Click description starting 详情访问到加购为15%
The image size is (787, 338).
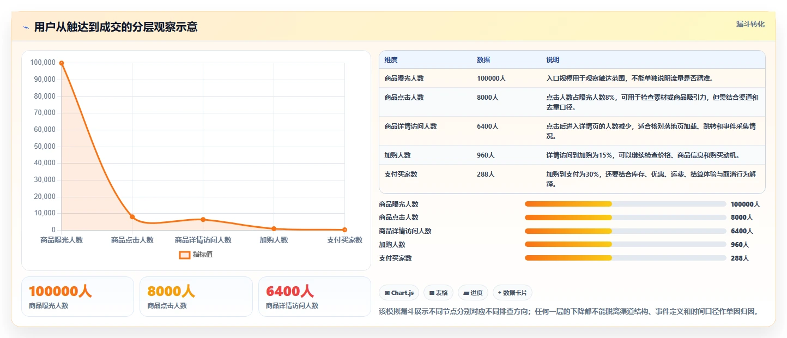tap(643, 155)
